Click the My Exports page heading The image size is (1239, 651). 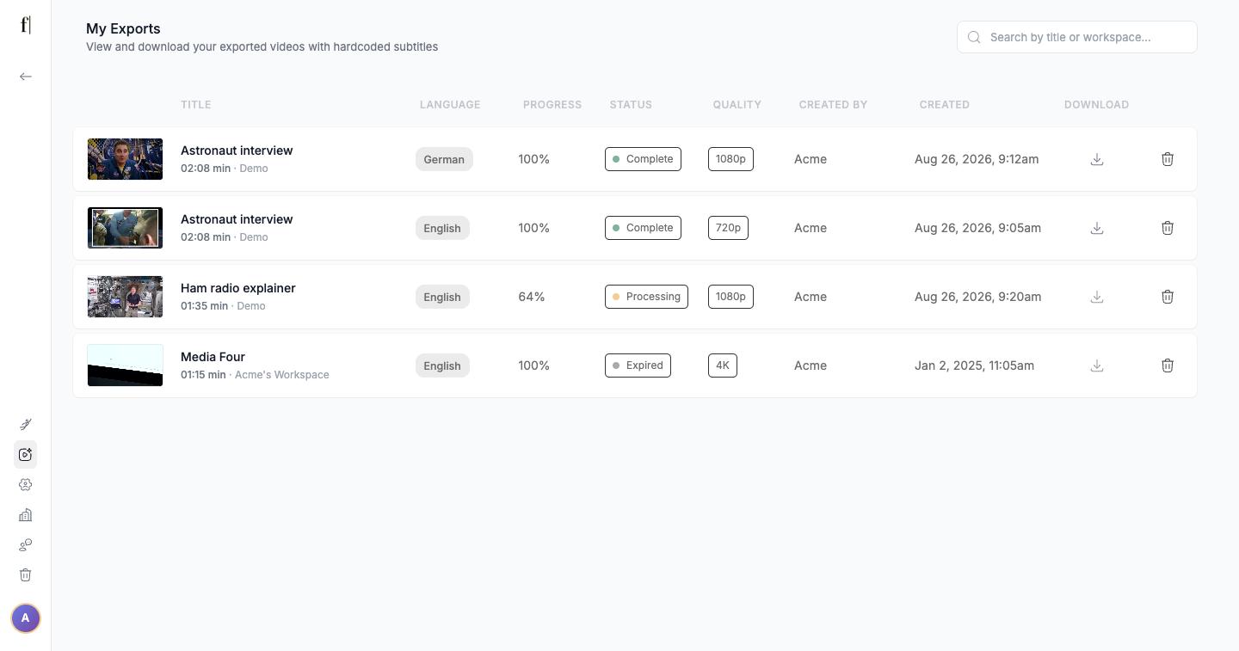pyautogui.click(x=123, y=28)
